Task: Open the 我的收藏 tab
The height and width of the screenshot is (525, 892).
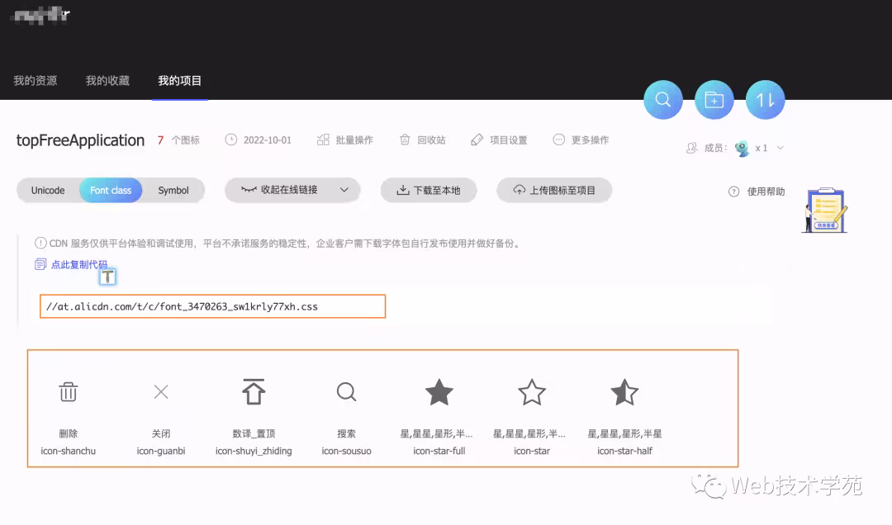Action: 107,81
